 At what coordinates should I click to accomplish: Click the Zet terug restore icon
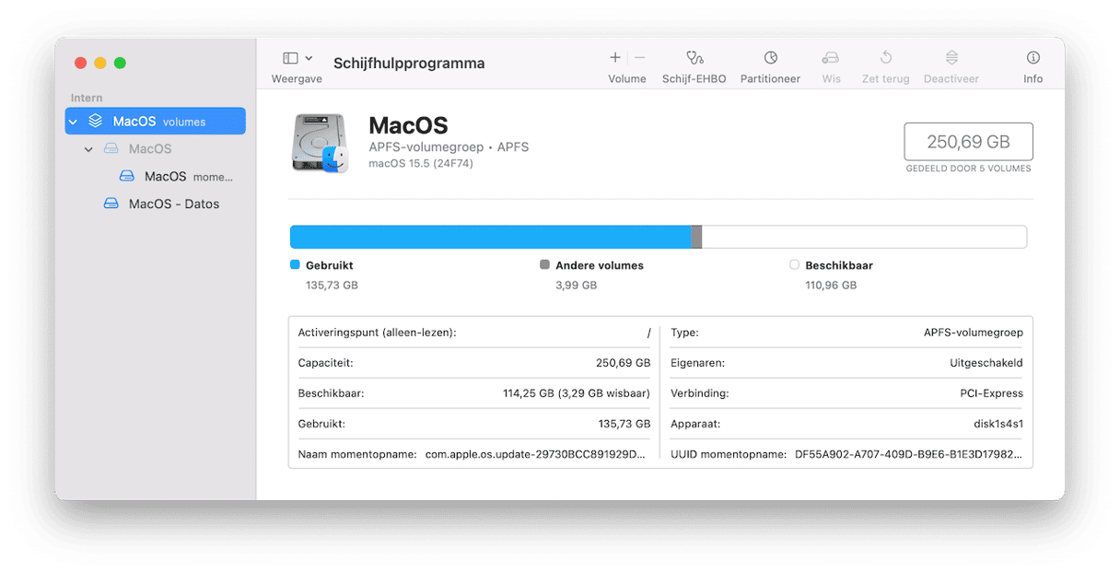pyautogui.click(x=886, y=57)
